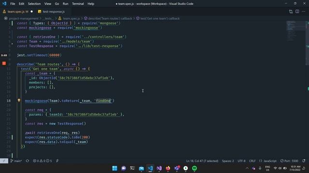Open the Edit menu
The image size is (309, 173).
point(21,4)
